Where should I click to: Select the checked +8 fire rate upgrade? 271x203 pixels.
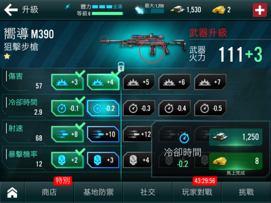(67, 134)
